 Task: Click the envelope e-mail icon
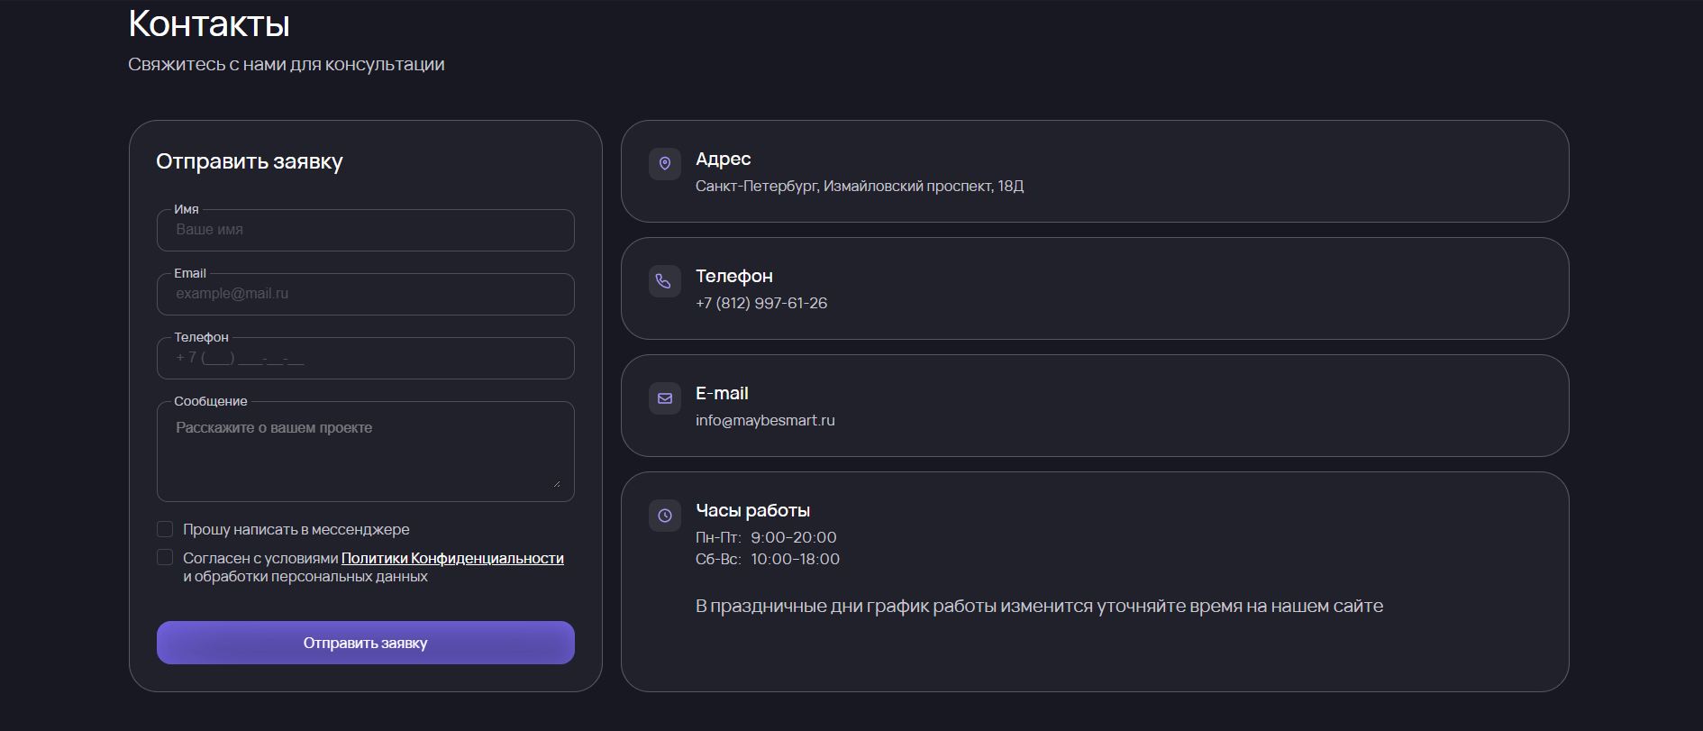coord(665,398)
